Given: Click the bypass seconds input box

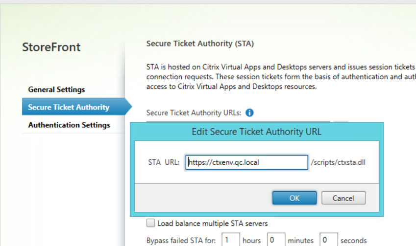Looking at the screenshot, I should [328, 240].
